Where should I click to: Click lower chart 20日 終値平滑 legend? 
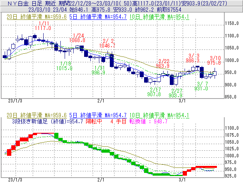pyautogui.click(x=37, y=115)
